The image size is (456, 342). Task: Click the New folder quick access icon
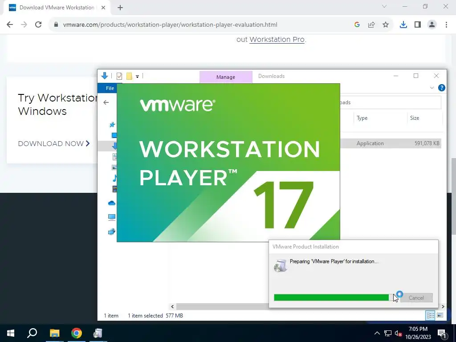[x=130, y=76]
